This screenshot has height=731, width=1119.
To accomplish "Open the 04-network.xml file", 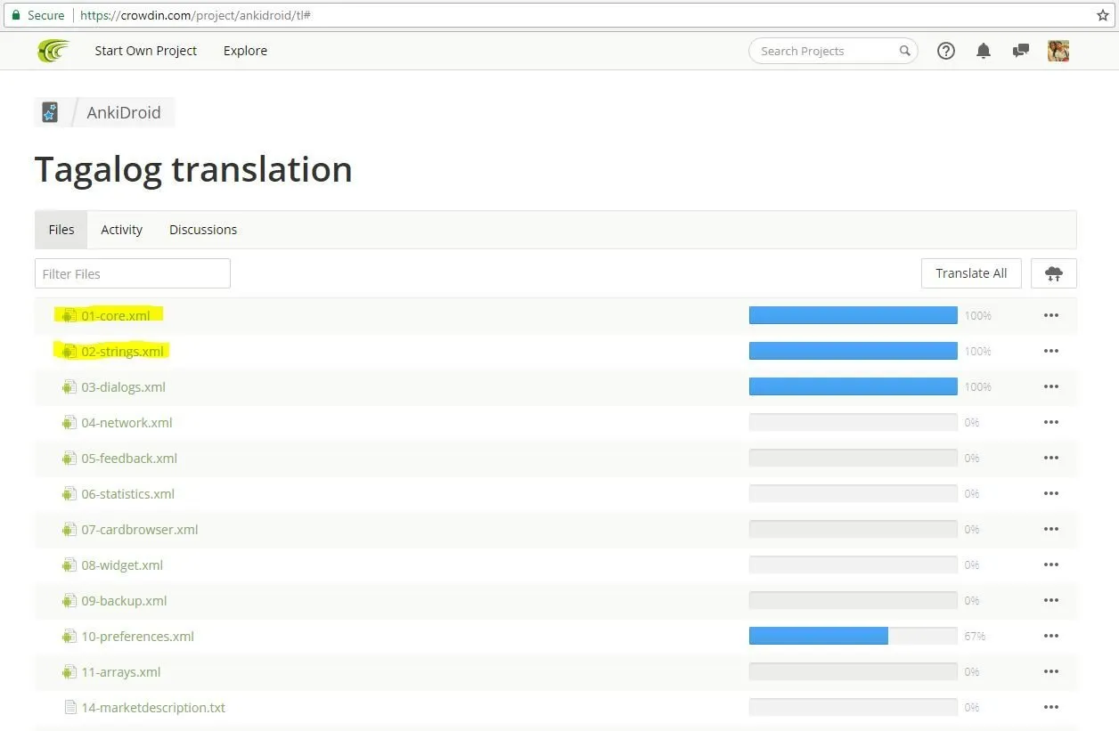I will tap(127, 422).
